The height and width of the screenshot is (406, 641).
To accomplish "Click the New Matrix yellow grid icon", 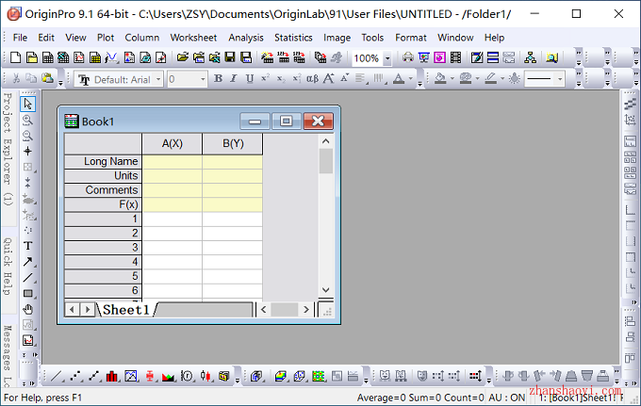I will pos(95,57).
